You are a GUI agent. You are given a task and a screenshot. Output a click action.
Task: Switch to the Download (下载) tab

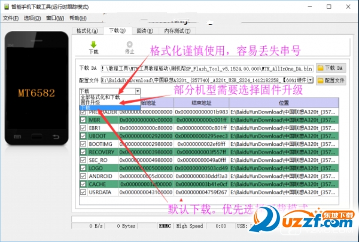117,30
